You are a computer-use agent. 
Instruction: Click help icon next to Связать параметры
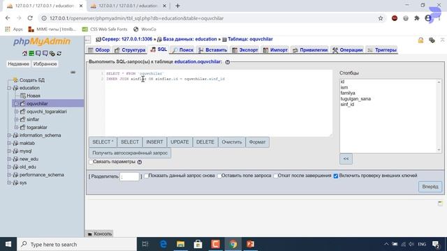140,162
